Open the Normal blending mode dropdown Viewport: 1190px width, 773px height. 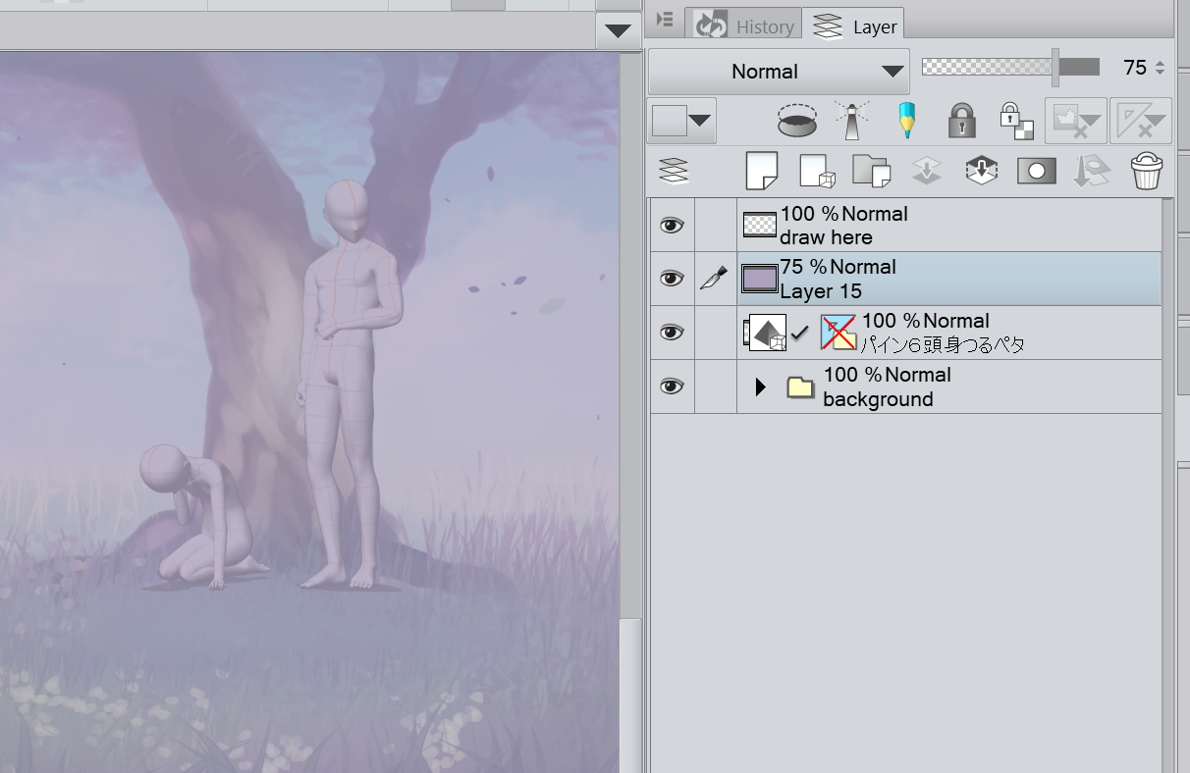(779, 72)
